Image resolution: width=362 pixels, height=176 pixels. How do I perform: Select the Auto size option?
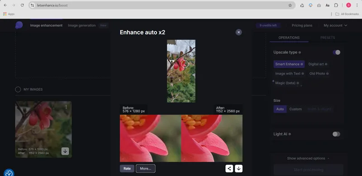pos(280,109)
